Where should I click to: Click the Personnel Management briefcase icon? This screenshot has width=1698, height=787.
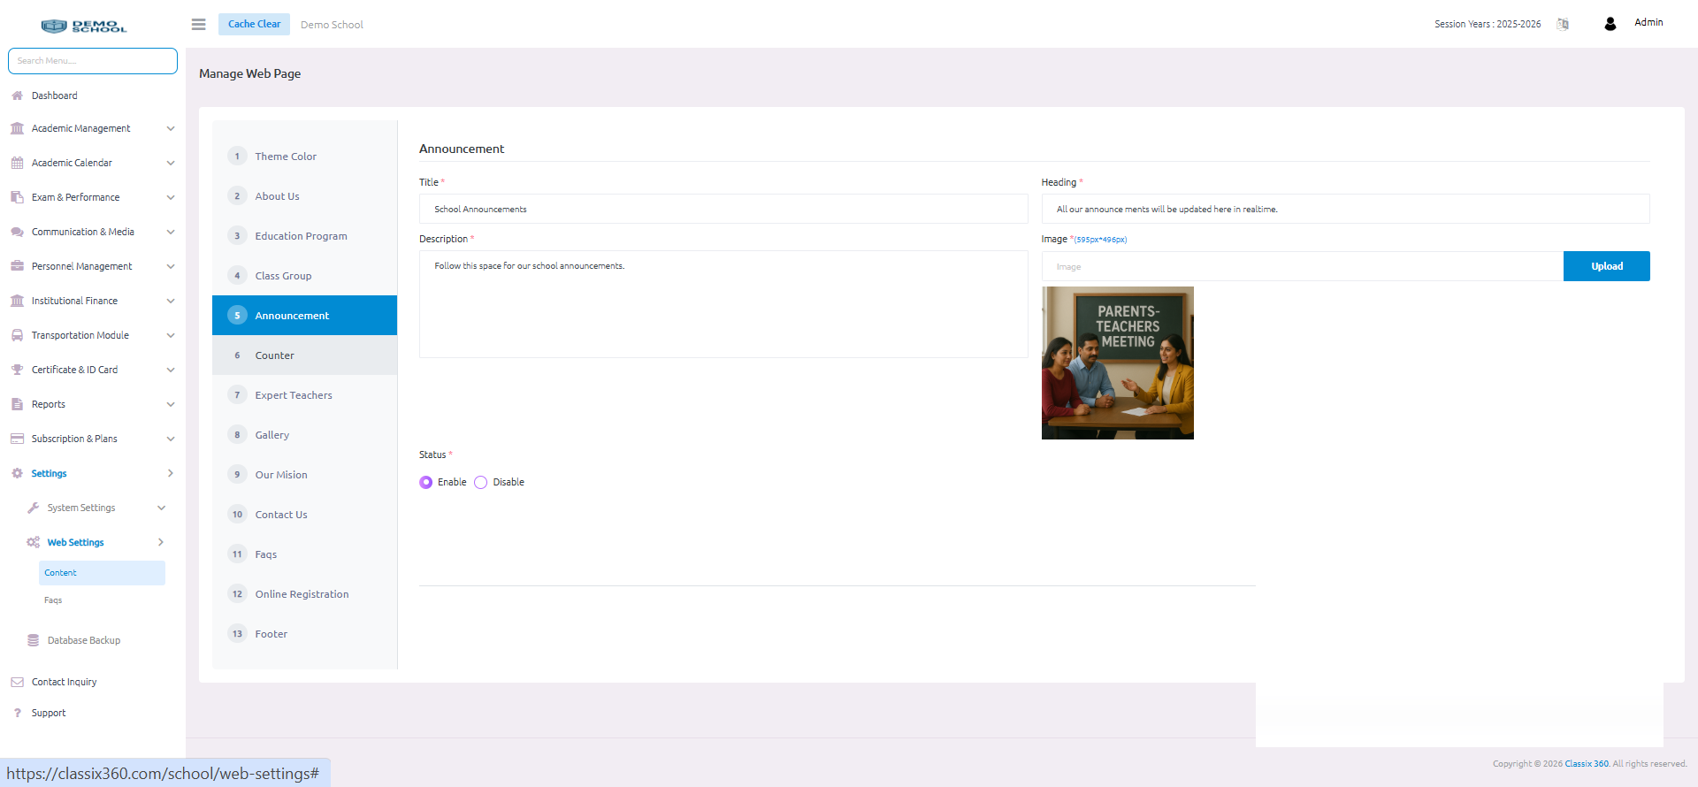point(17,266)
